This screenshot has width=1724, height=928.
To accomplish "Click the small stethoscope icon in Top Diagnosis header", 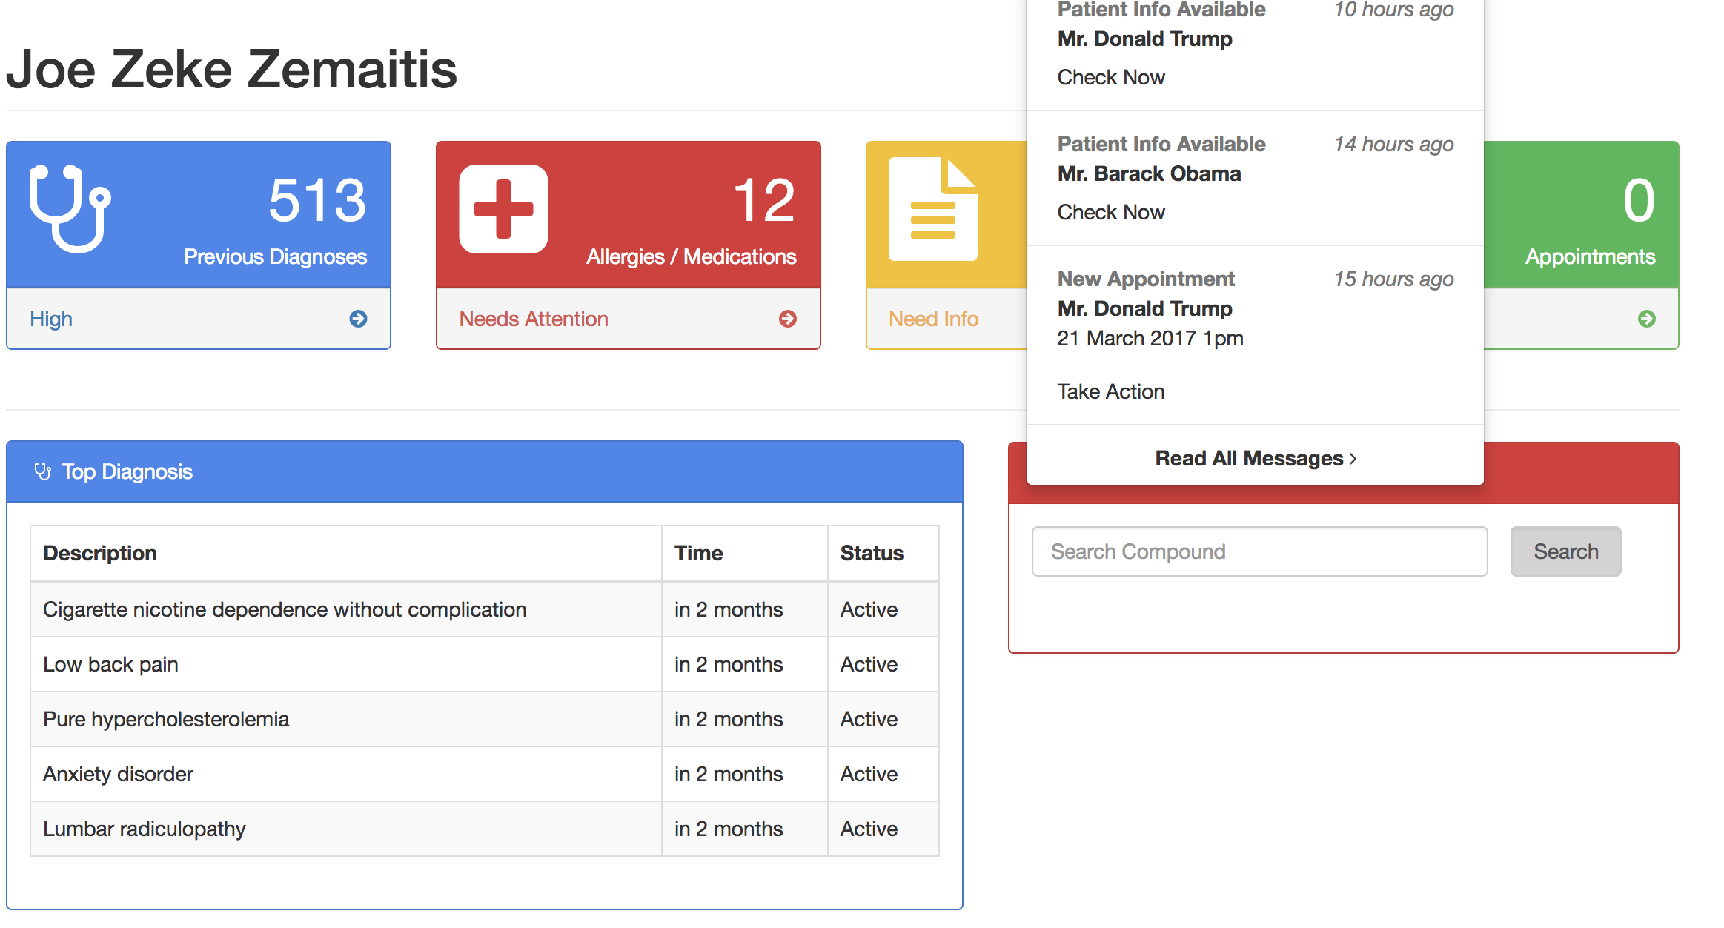I will click(43, 471).
